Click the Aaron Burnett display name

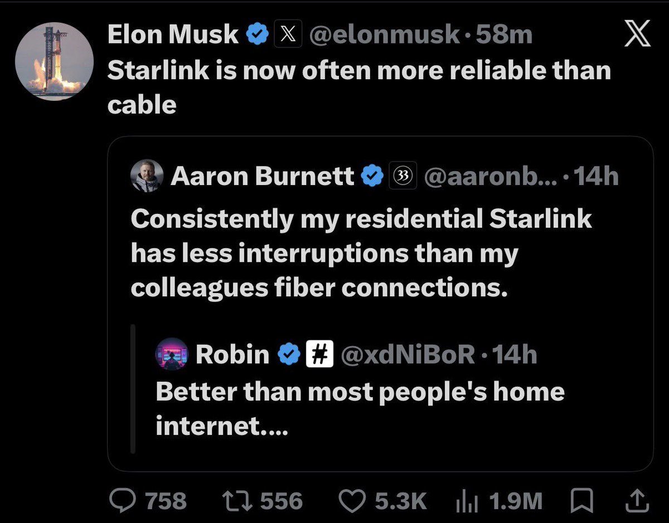[263, 177]
